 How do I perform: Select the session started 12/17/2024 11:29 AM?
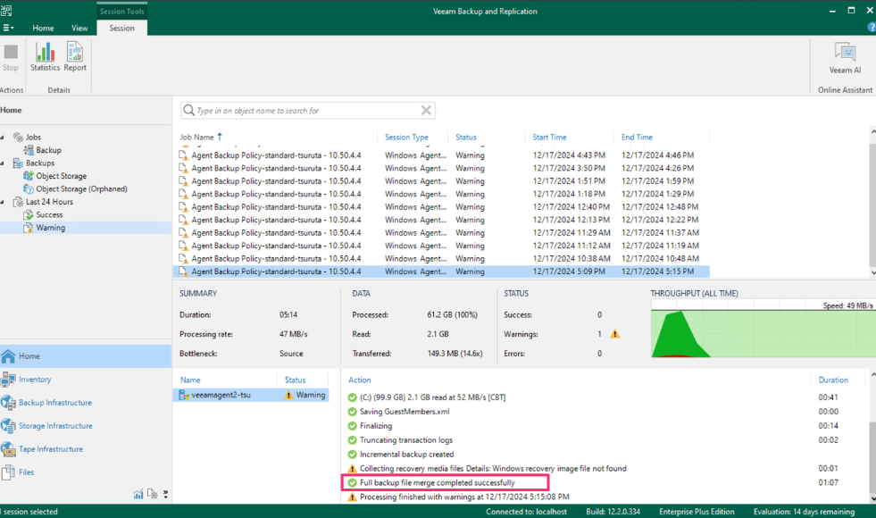pos(441,232)
